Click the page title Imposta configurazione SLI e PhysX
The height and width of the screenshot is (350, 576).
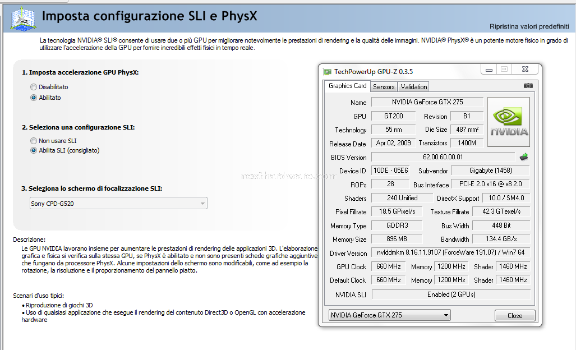pos(150,16)
